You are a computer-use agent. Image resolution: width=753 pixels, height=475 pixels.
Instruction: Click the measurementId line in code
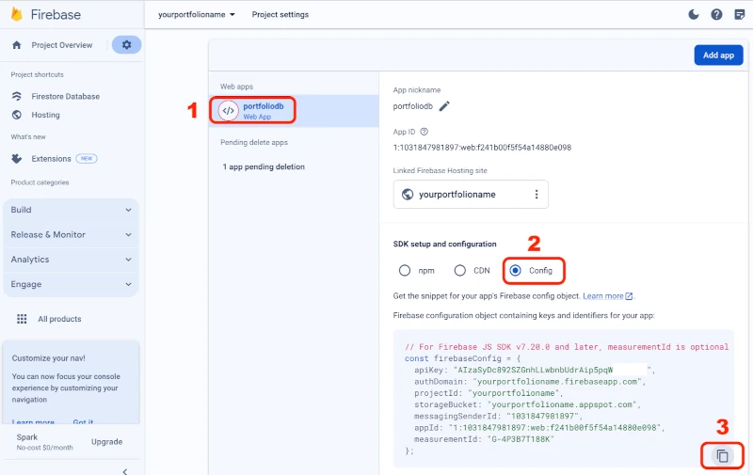(x=484, y=439)
